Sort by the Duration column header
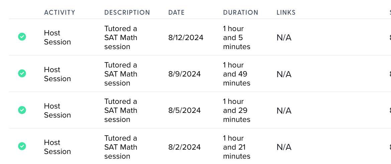This screenshot has width=391, height=164. pos(241,12)
